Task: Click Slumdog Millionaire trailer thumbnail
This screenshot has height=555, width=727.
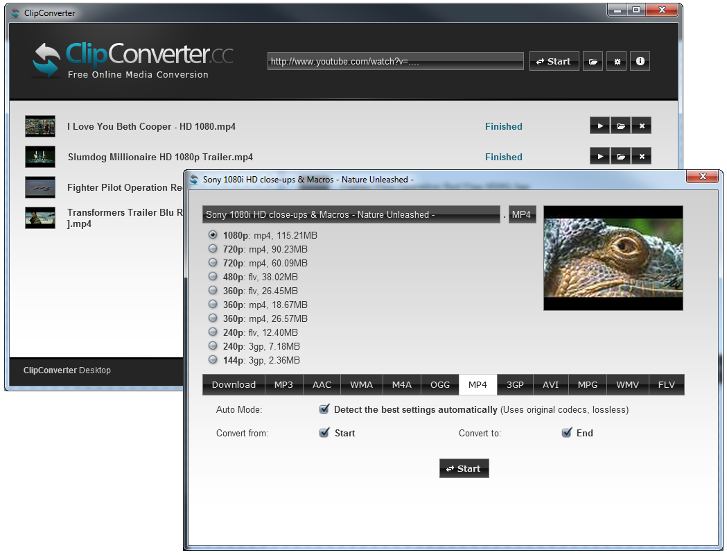Action: click(x=40, y=157)
